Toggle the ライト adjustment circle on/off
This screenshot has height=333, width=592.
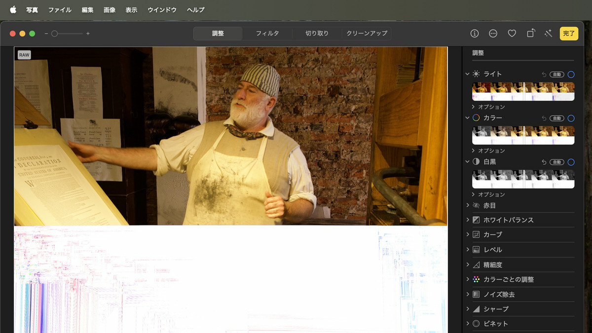tap(571, 74)
